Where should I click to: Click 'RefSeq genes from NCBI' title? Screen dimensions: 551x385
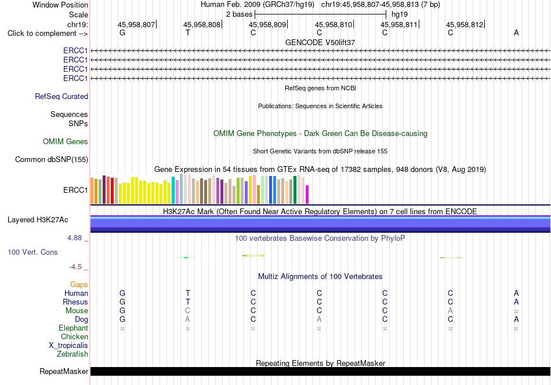point(320,88)
